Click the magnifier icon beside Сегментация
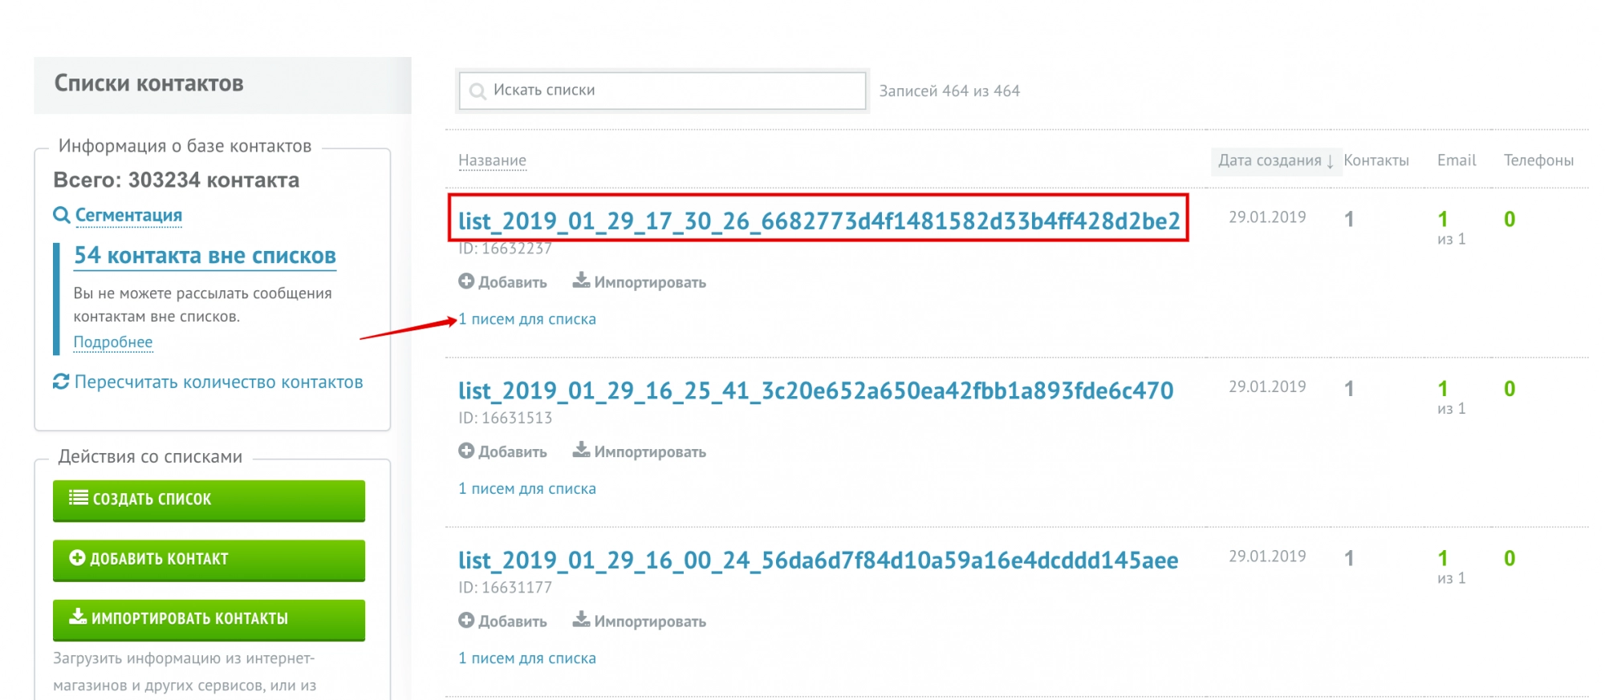 (61, 215)
